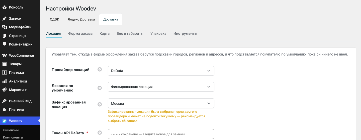Switch to the Яндекс Доставка tab
Image resolution: width=361 pixels, height=140 pixels.
tap(81, 19)
